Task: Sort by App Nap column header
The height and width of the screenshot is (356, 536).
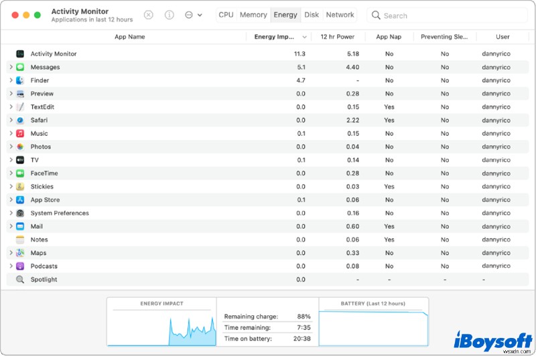Action: pos(389,37)
